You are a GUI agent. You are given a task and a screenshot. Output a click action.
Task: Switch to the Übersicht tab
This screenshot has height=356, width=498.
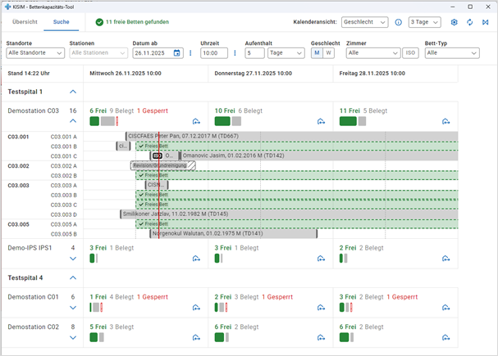pyautogui.click(x=25, y=22)
